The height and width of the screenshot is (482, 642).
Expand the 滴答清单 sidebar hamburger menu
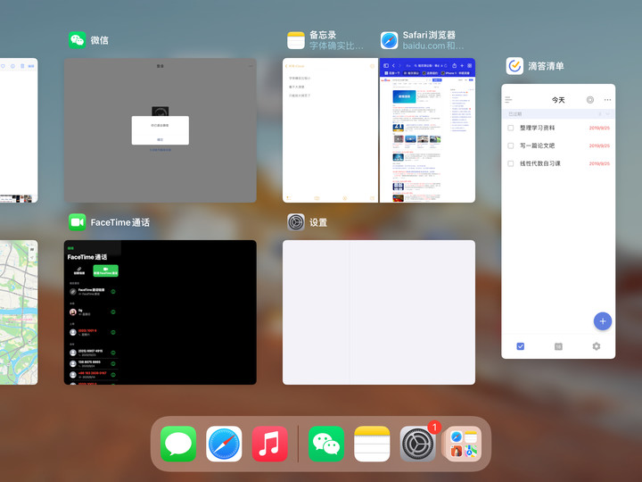[x=508, y=100]
